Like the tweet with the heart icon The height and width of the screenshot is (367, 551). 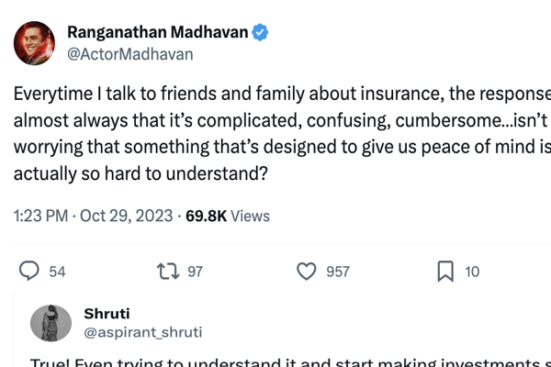point(307,272)
